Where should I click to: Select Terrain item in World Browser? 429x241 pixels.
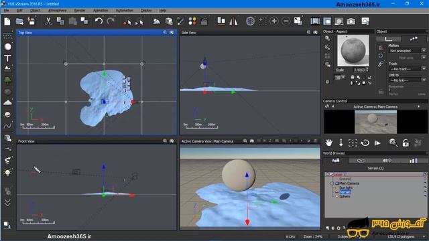point(345,192)
